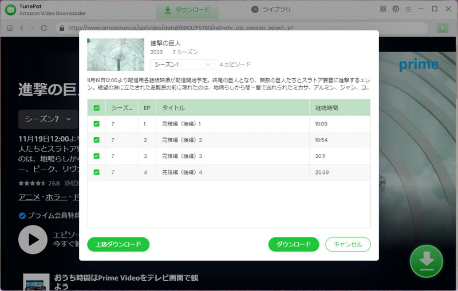Screen dimensions: 458x291
Task: Play the episode with round play button
Action: 33,240
